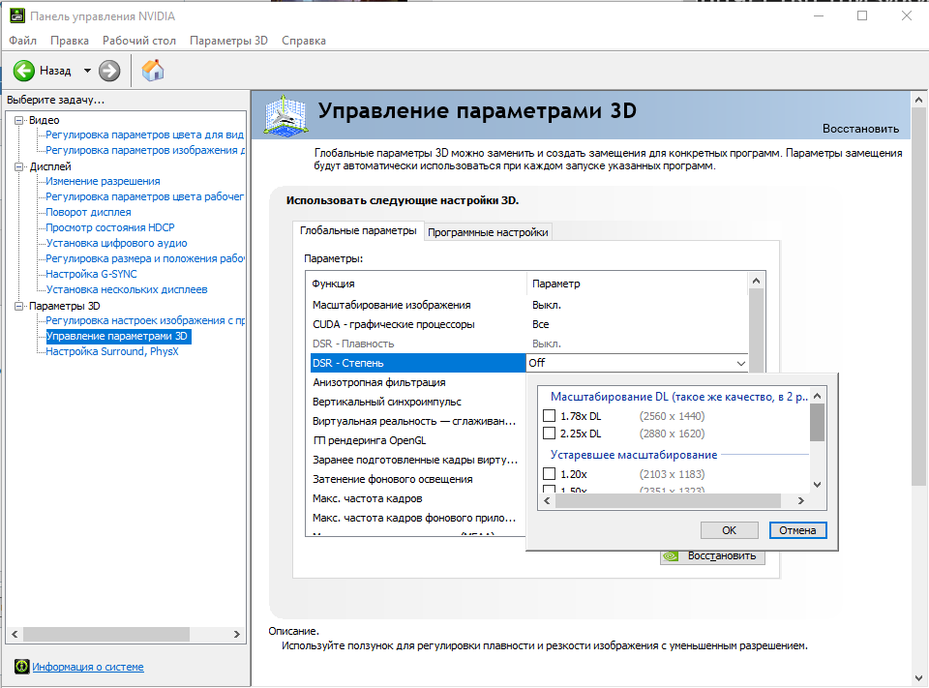Enable the 2.25x DL checkbox
The image size is (929, 688).
click(x=550, y=434)
